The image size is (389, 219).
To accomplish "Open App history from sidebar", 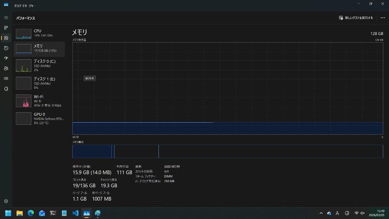I will pyautogui.click(x=6, y=48).
